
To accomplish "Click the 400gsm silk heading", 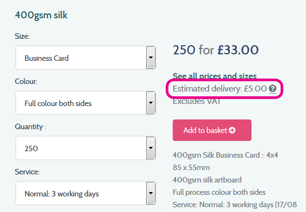I will [x=41, y=15].
